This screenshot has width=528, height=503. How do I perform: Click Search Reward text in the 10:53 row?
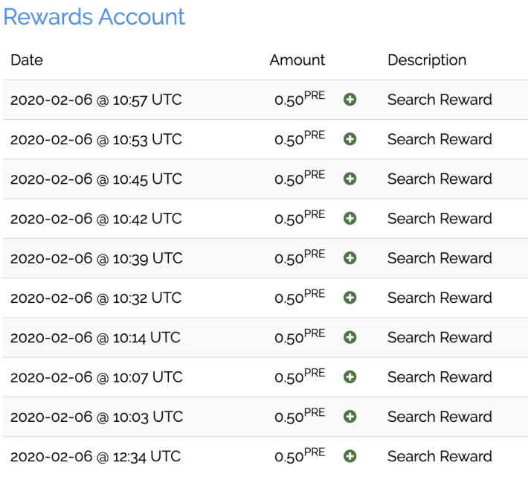(440, 139)
